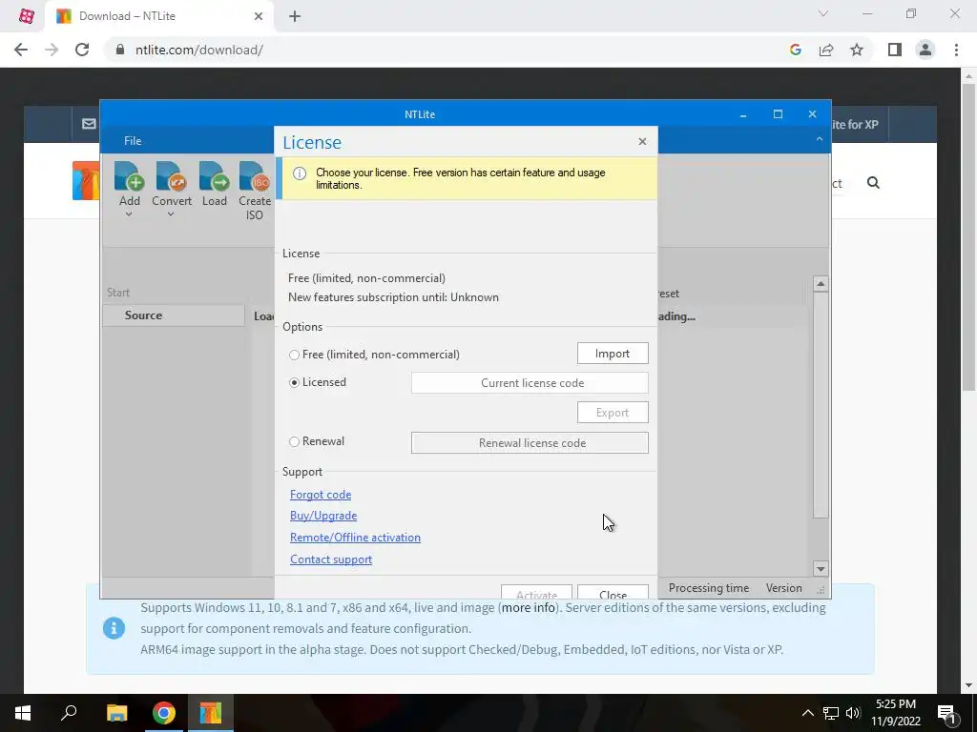
Task: Open the more info link on the webpage
Action: coord(528,607)
